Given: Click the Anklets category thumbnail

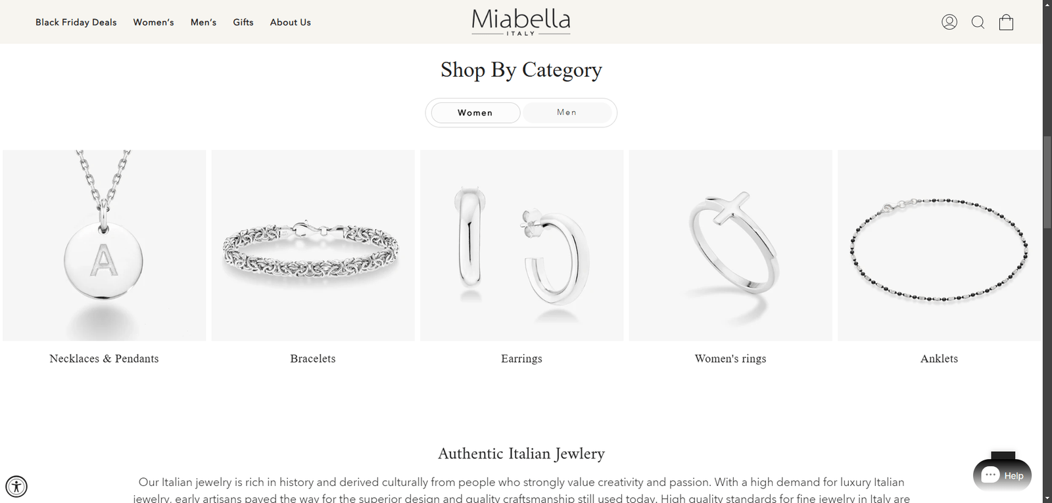Looking at the screenshot, I should coord(938,245).
